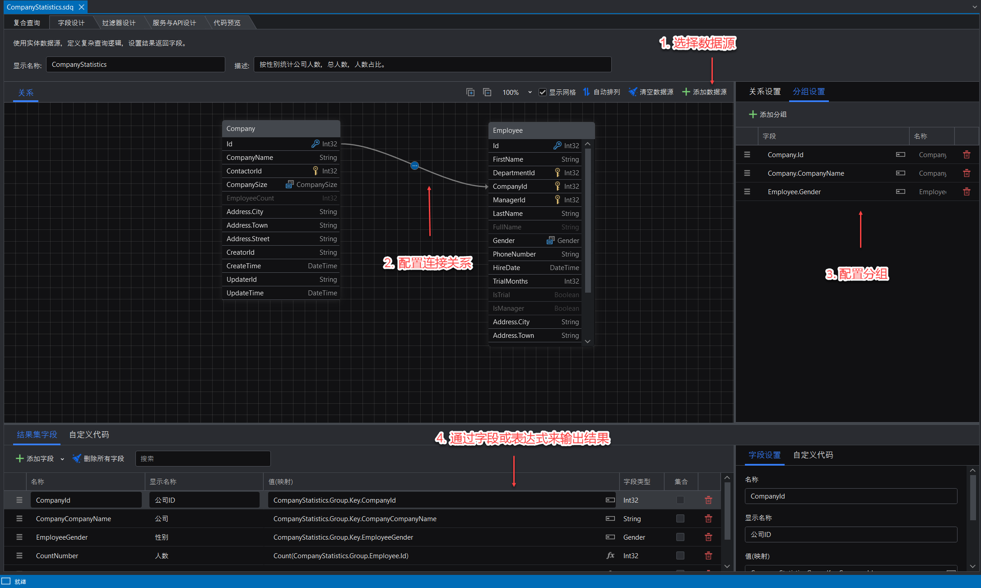Toggle the 集合 checkbox for CountNumber row

(680, 555)
